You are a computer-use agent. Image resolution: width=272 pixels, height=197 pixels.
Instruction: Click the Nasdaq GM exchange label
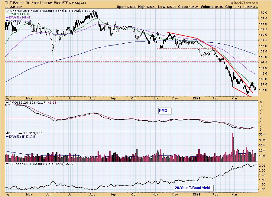click(77, 3)
